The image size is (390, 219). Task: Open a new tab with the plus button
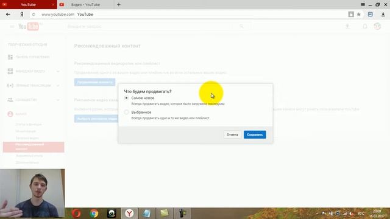click(x=119, y=4)
